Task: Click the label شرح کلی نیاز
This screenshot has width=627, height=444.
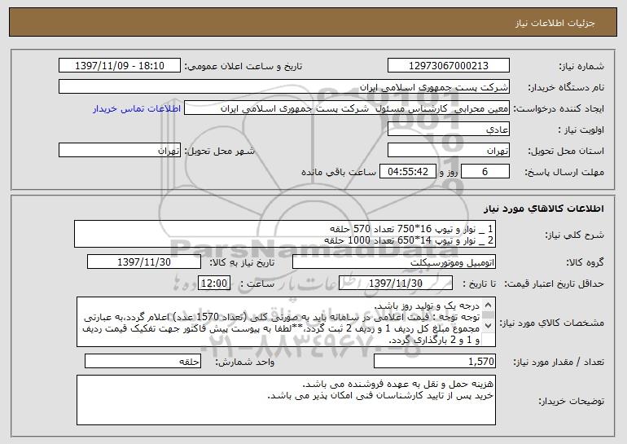Action: [x=575, y=235]
